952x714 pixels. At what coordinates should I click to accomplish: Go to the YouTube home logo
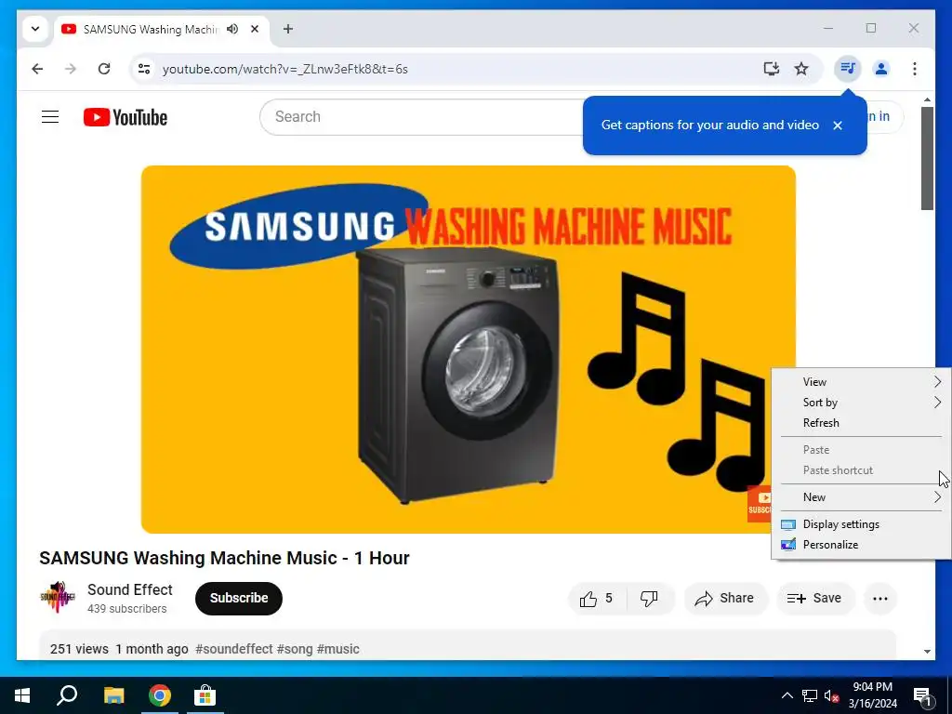(x=126, y=117)
